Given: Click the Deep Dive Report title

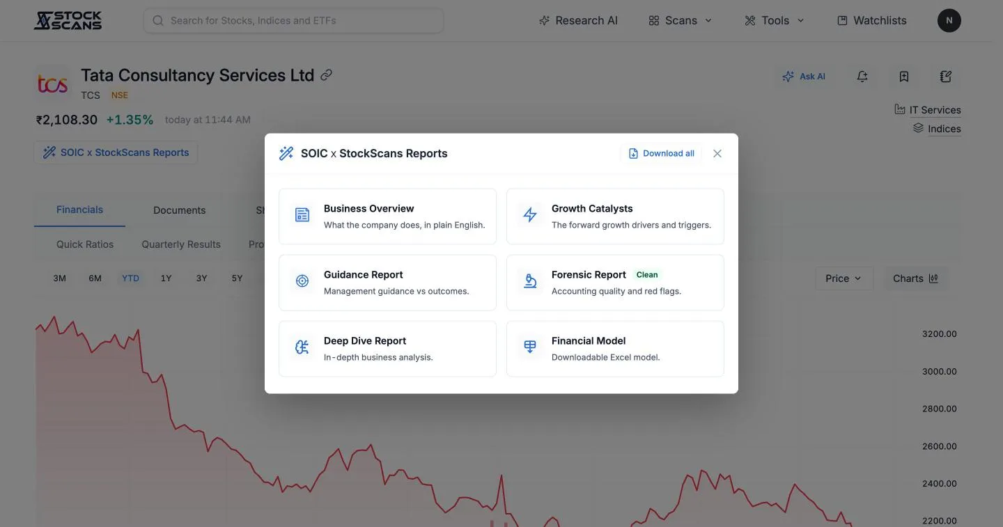Looking at the screenshot, I should (365, 340).
